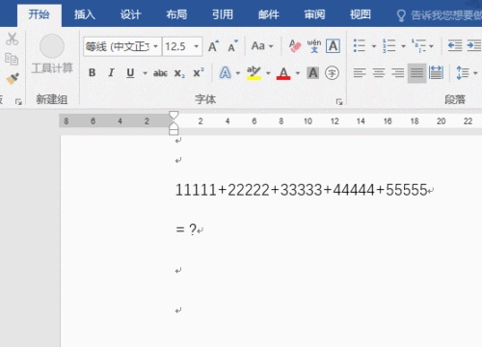The image size is (482, 347).
Task: Clear all formatting eraser icon
Action: tap(295, 46)
